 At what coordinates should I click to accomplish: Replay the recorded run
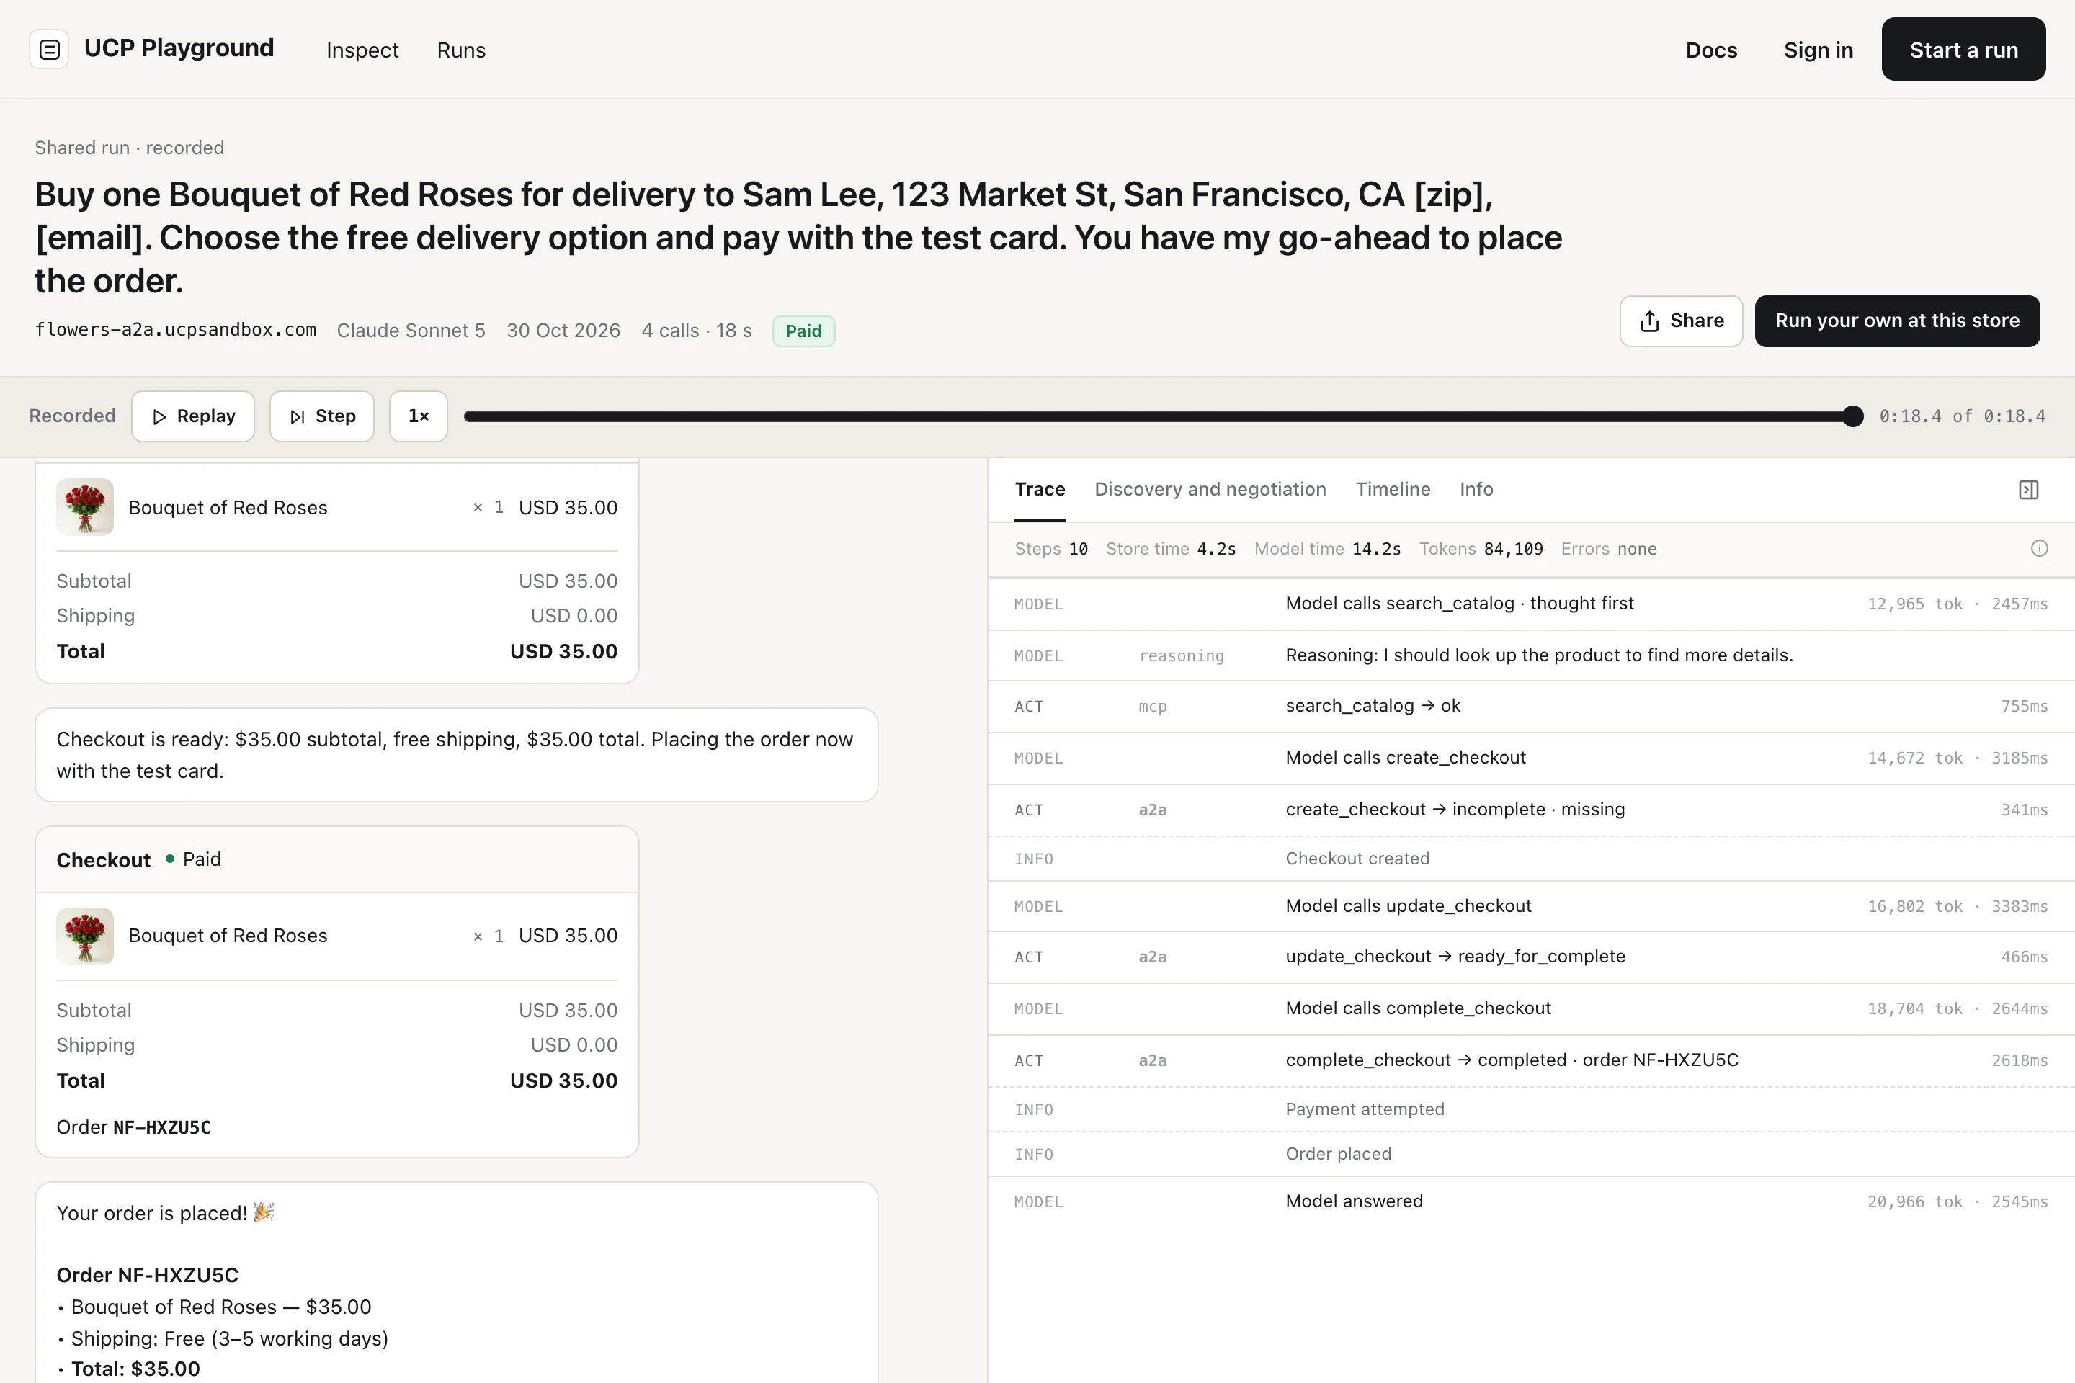pyautogui.click(x=193, y=416)
